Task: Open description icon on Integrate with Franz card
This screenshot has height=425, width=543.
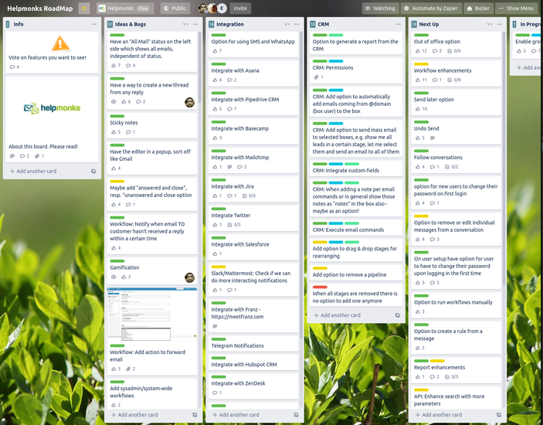Action: 215,326
